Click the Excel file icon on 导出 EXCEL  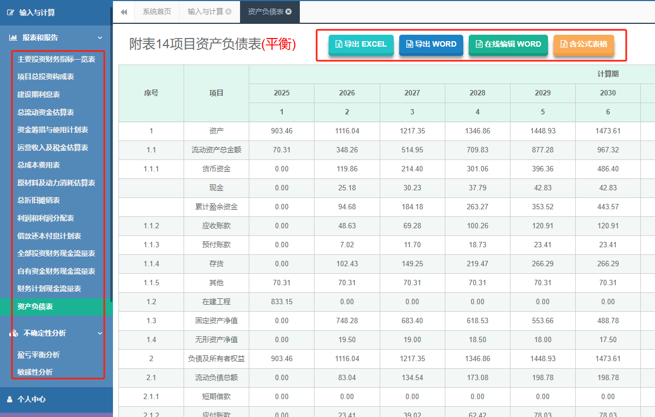click(338, 44)
